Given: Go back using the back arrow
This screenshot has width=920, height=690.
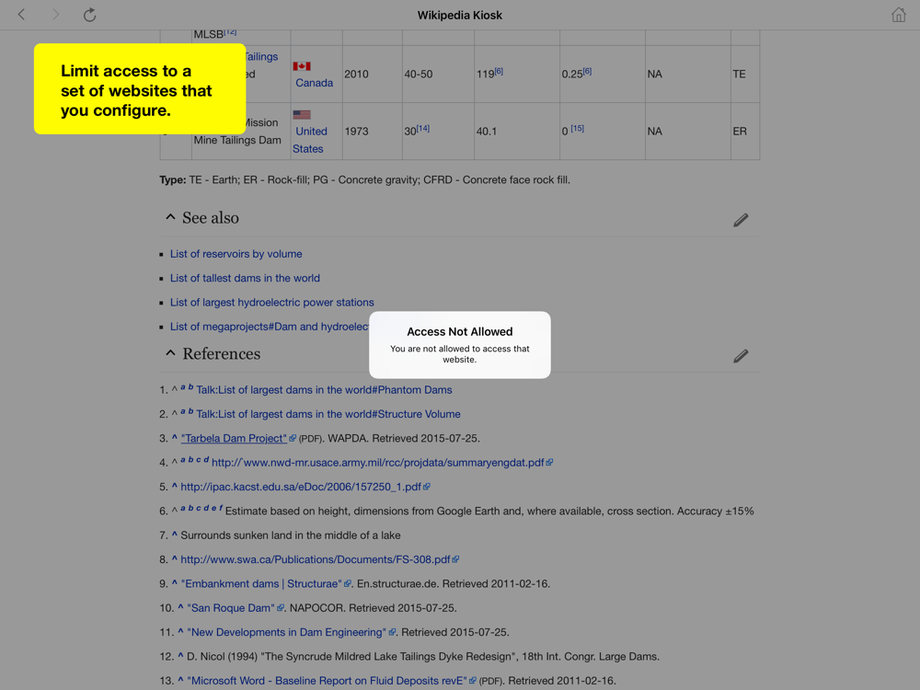Looking at the screenshot, I should tap(22, 15).
